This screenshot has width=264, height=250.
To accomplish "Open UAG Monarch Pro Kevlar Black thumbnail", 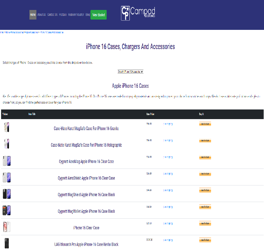I will tap(7, 243).
